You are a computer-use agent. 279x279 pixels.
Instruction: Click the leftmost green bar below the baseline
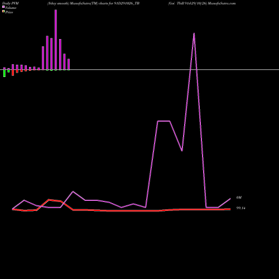coord(4,73)
